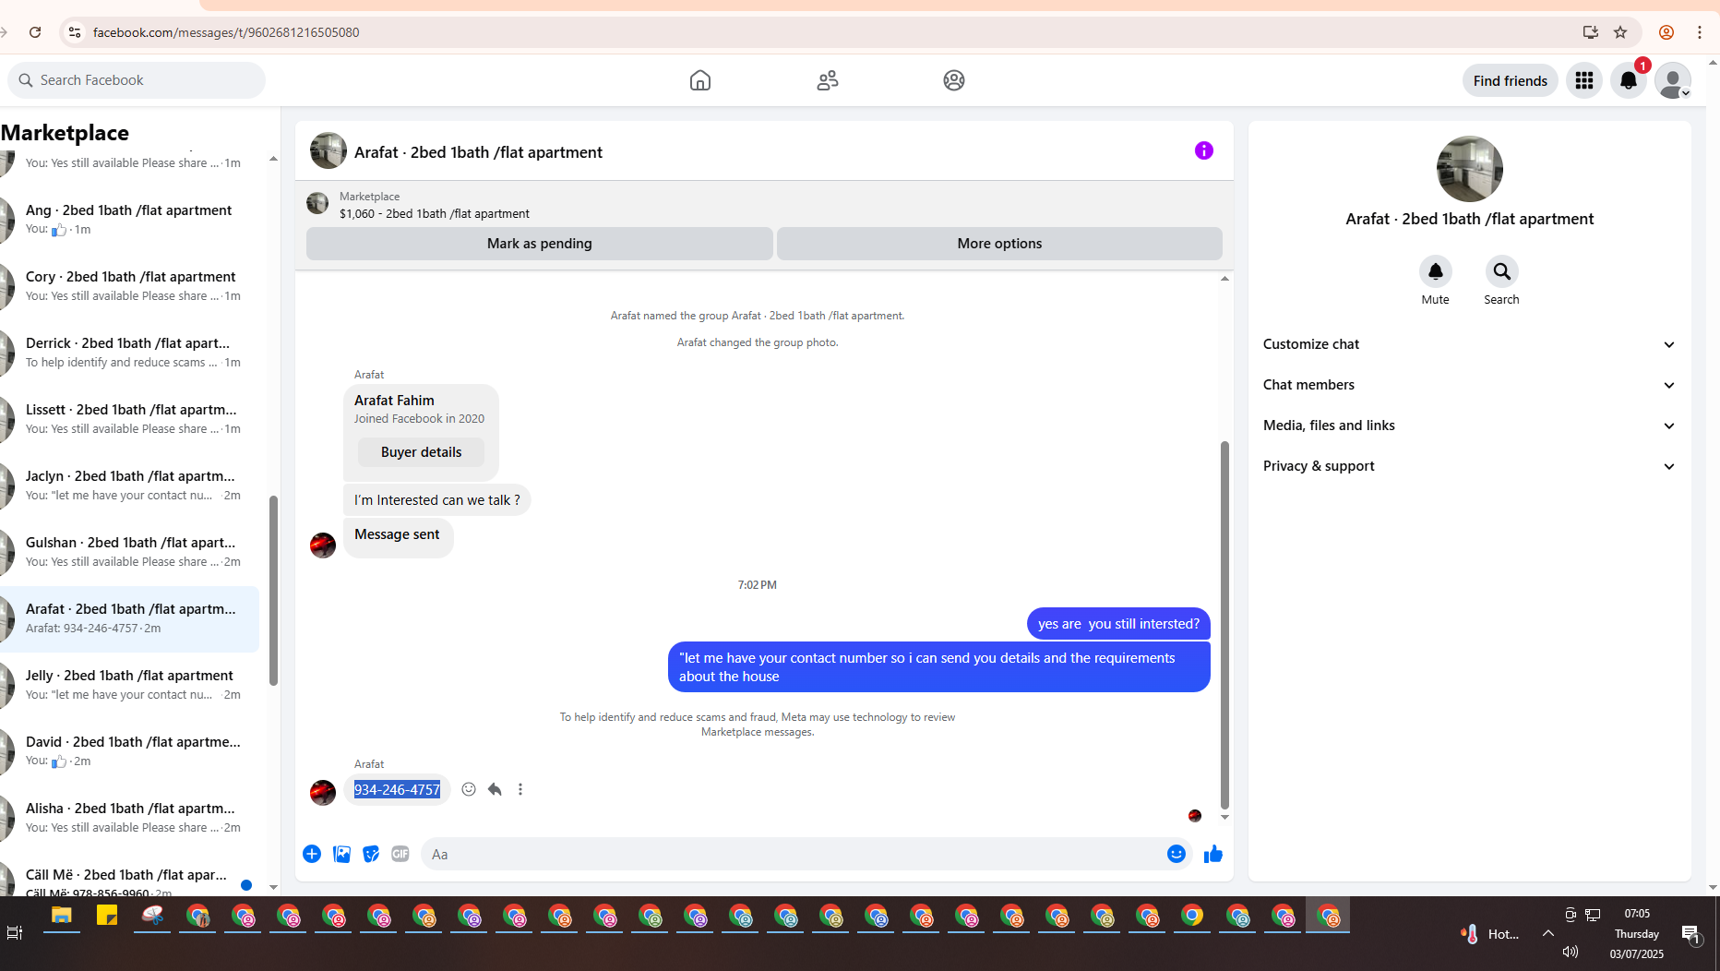This screenshot has width=1720, height=971.
Task: Open the Derrick 2bed 1bath conversation
Action: (x=129, y=353)
